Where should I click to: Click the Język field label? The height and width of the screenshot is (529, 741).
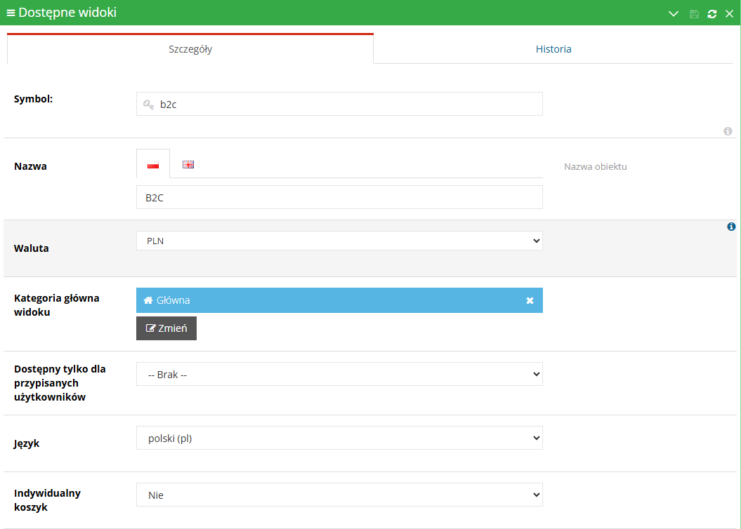click(27, 443)
